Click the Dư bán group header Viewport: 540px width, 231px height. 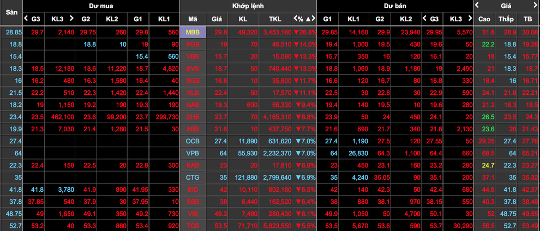click(x=395, y=6)
